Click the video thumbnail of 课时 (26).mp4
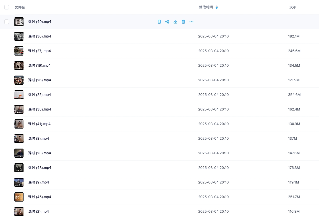 [19, 80]
